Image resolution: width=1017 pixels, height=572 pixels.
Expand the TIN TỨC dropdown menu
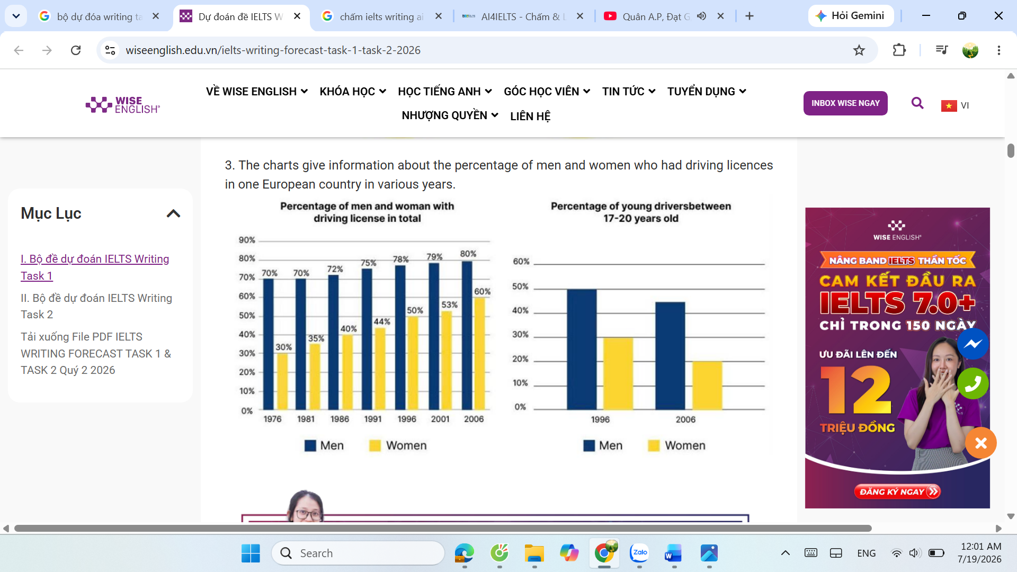click(629, 92)
